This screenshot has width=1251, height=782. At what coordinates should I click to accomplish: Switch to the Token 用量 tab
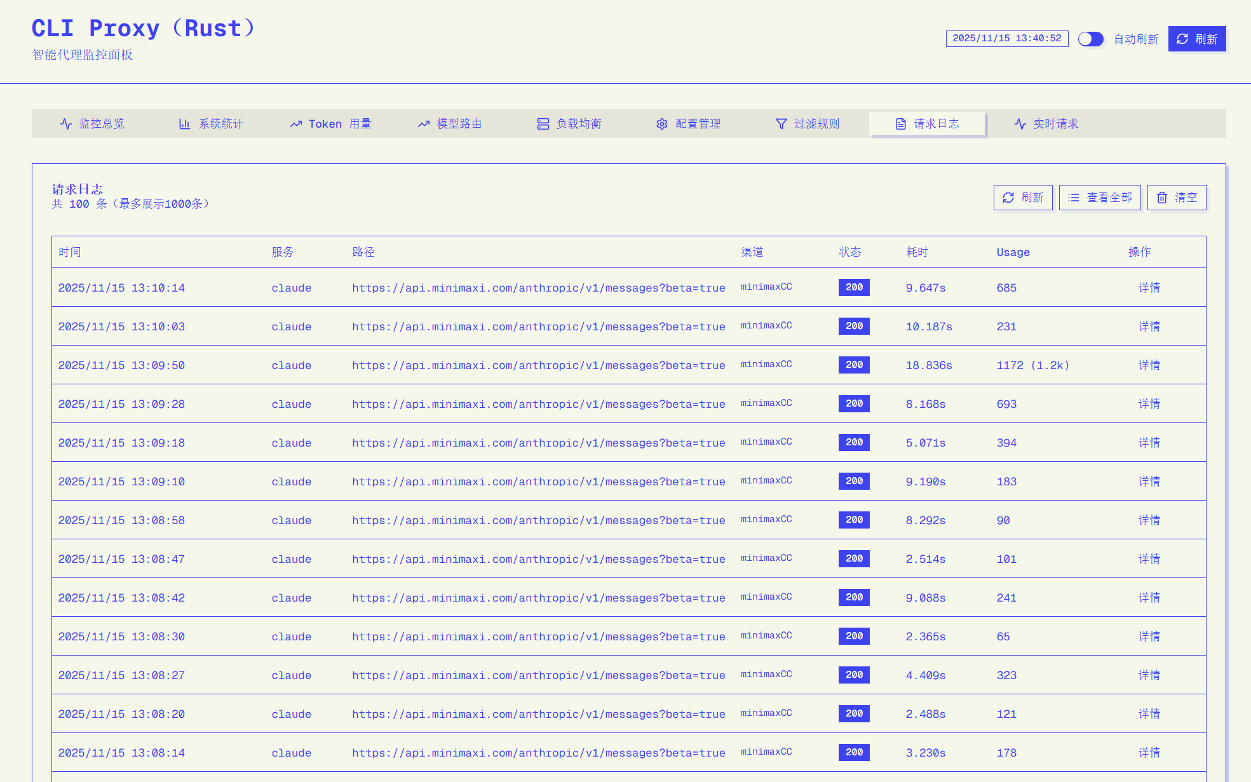click(x=330, y=124)
